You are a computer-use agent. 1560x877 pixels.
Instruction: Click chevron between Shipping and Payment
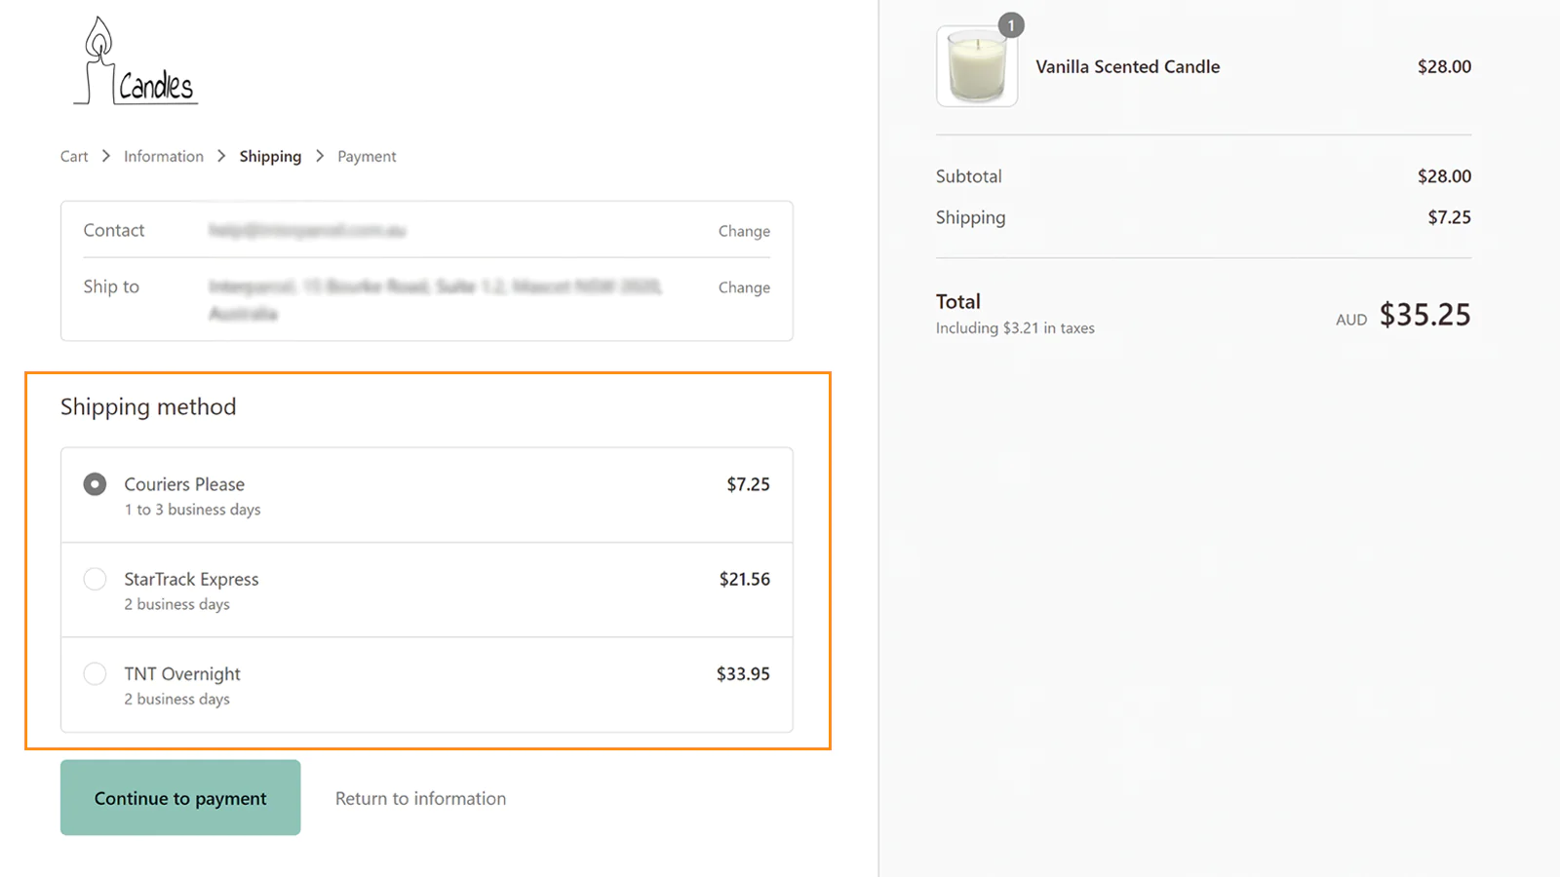[x=320, y=156]
